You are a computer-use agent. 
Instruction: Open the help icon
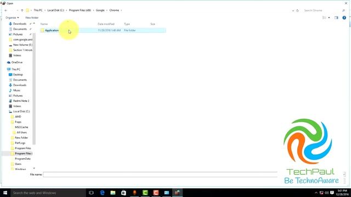point(344,18)
